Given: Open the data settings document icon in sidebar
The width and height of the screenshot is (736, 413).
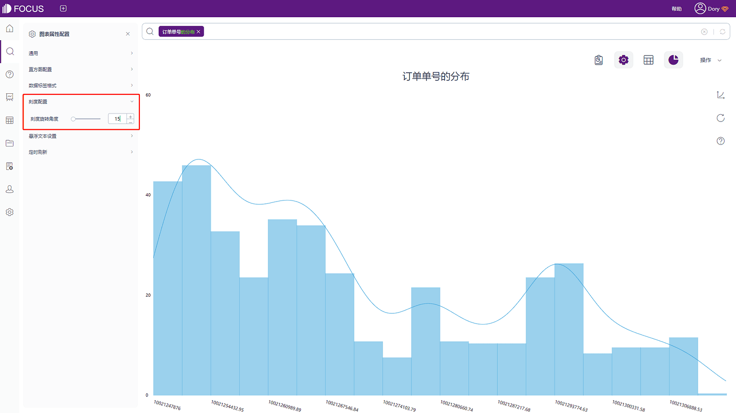Looking at the screenshot, I should [10, 166].
